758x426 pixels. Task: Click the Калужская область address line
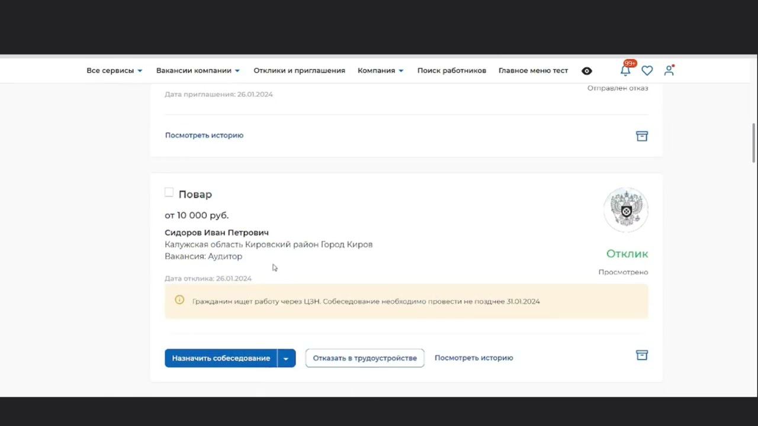[268, 244]
